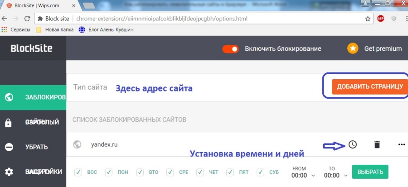Click the lock icon in the sidebar

[x=8, y=122]
